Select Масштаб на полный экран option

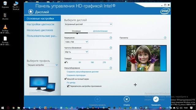pos(77,79)
